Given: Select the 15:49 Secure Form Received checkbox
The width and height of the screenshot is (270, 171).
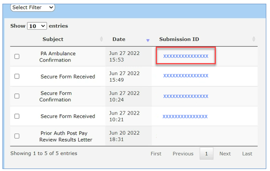Looking at the screenshot, I should click(17, 76).
